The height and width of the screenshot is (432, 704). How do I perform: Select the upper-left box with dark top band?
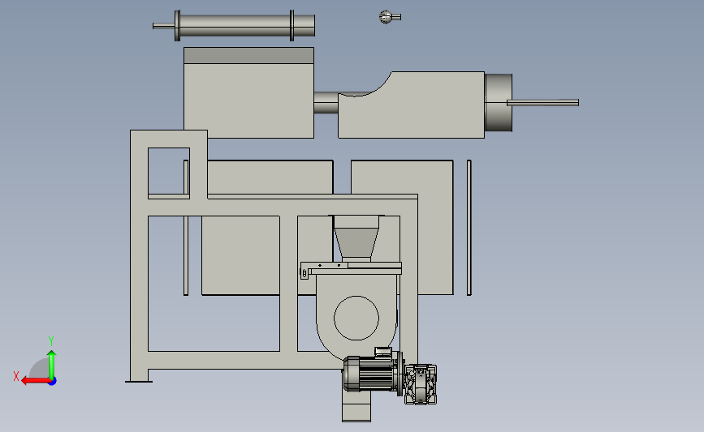(248, 92)
